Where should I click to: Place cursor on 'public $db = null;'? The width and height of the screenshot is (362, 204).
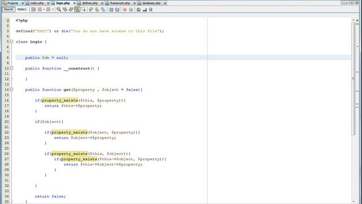pos(46,58)
